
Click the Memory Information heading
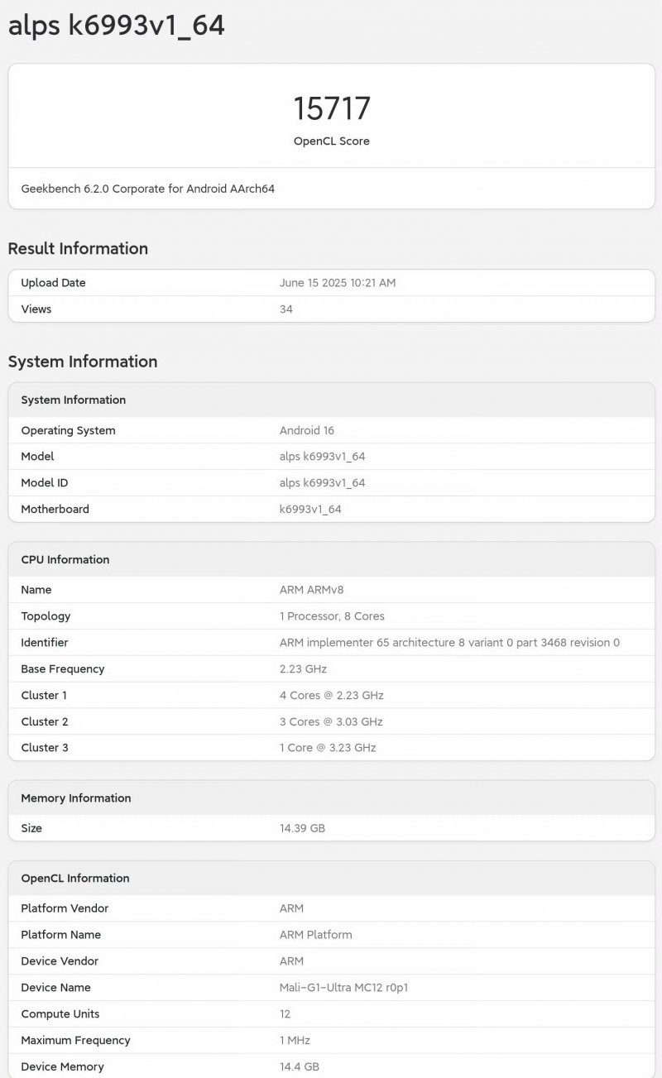(x=75, y=798)
